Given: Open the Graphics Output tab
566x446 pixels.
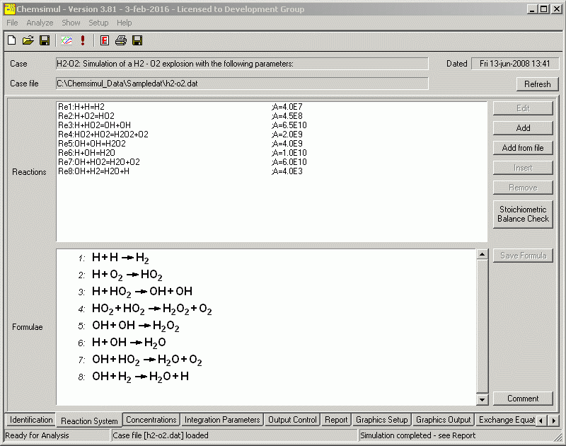Looking at the screenshot, I should [x=444, y=420].
